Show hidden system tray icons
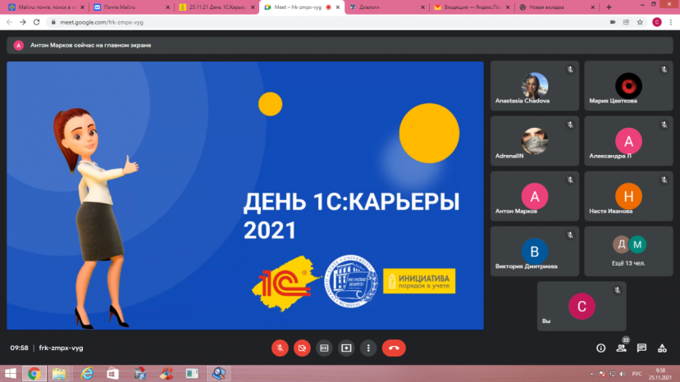 click(x=591, y=374)
